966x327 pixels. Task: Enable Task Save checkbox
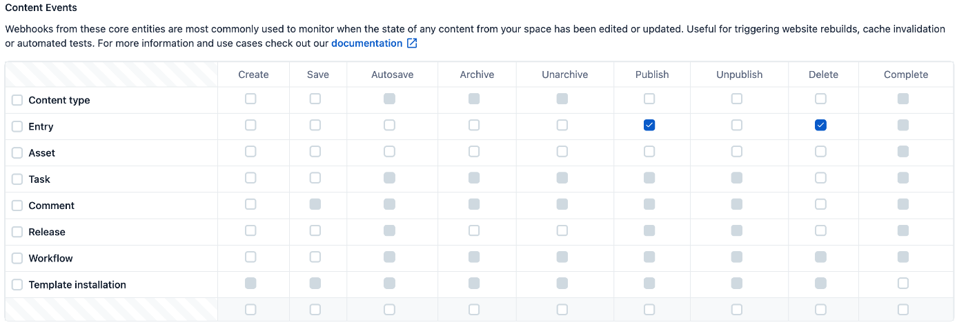[315, 178]
